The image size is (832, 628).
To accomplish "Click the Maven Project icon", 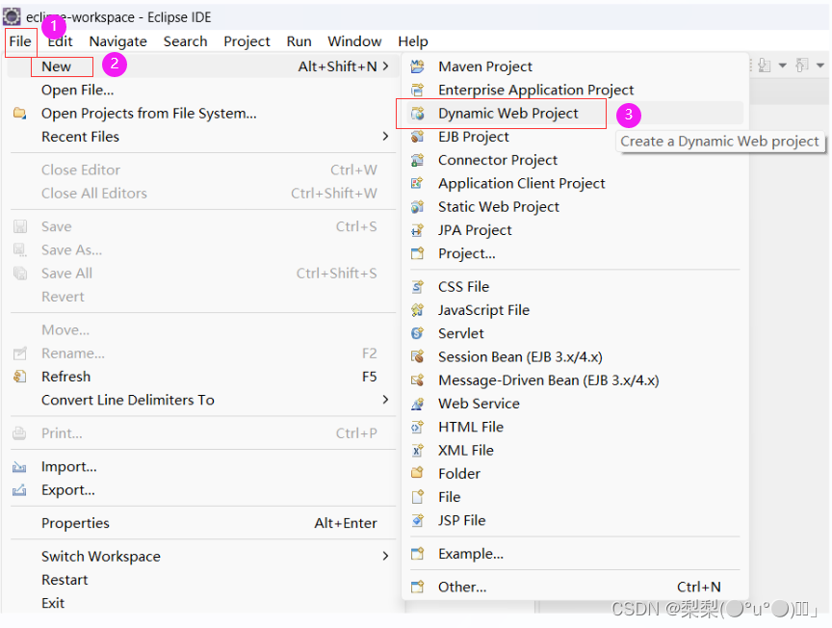I will (418, 66).
